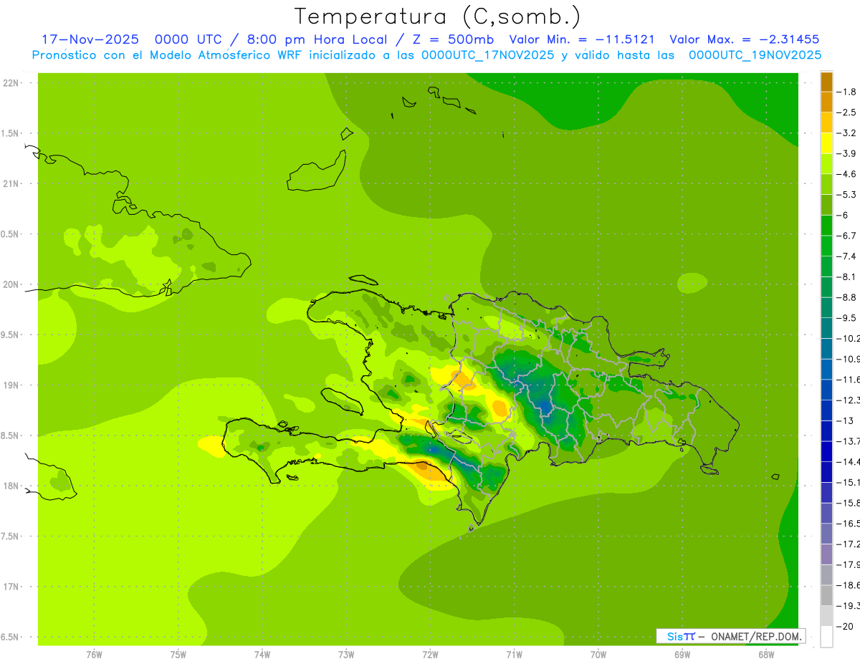Click the "72W" longitude label
The width and height of the screenshot is (860, 664).
[x=430, y=654]
